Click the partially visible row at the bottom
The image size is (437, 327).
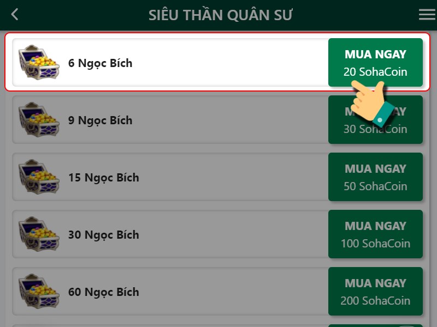218,323
